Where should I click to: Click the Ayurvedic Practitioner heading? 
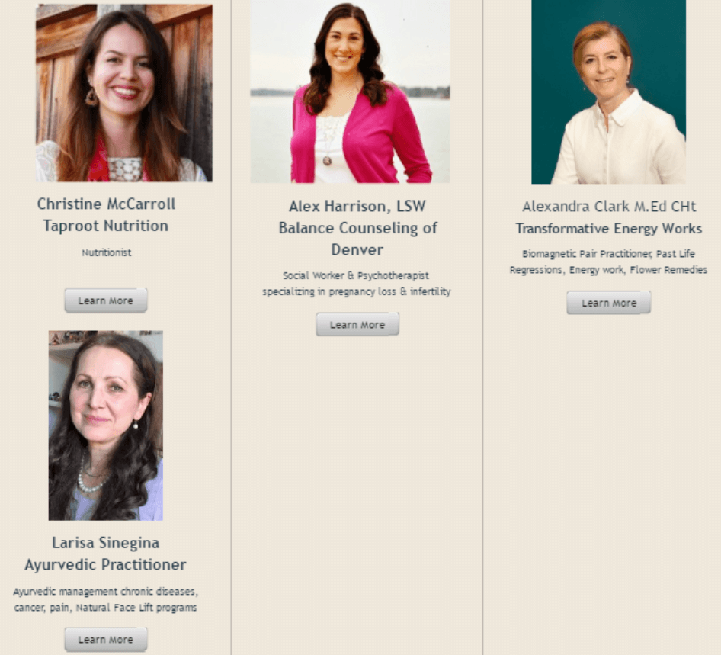tap(105, 565)
